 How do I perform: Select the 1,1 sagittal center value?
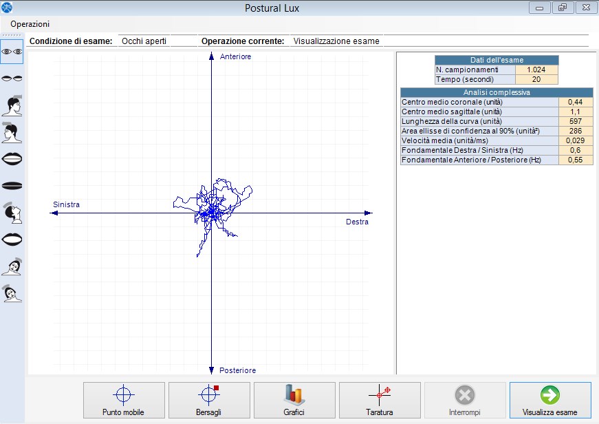576,112
